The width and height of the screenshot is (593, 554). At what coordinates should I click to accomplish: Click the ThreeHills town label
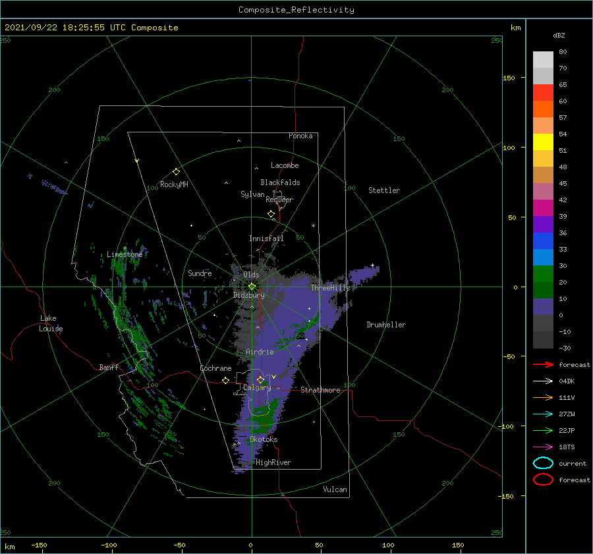click(x=331, y=288)
